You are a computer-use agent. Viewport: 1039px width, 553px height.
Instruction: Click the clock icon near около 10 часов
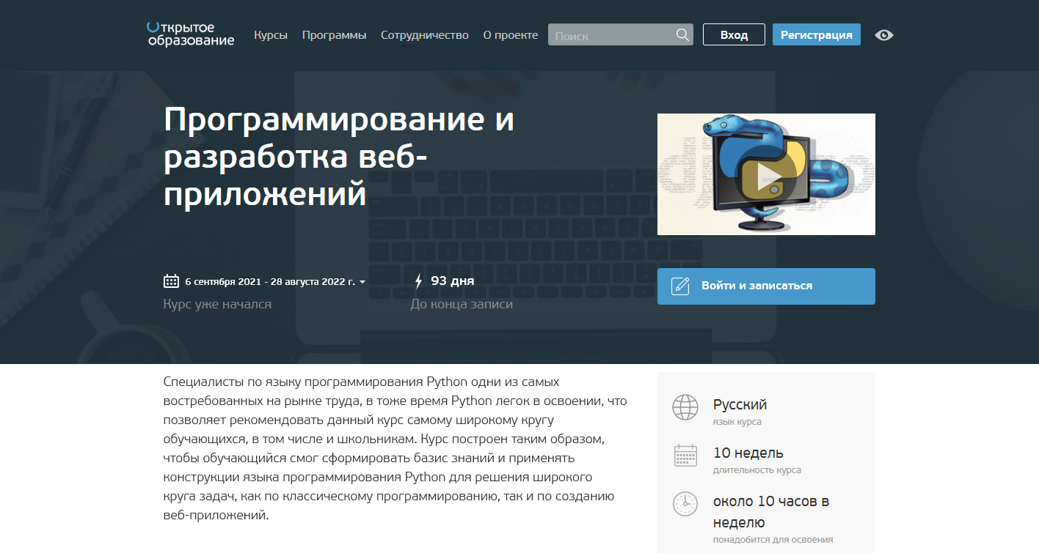click(x=685, y=504)
